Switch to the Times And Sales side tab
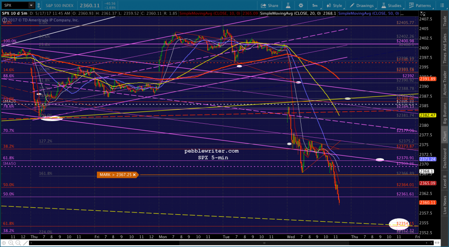449x247 pixels. pyautogui.click(x=445, y=49)
